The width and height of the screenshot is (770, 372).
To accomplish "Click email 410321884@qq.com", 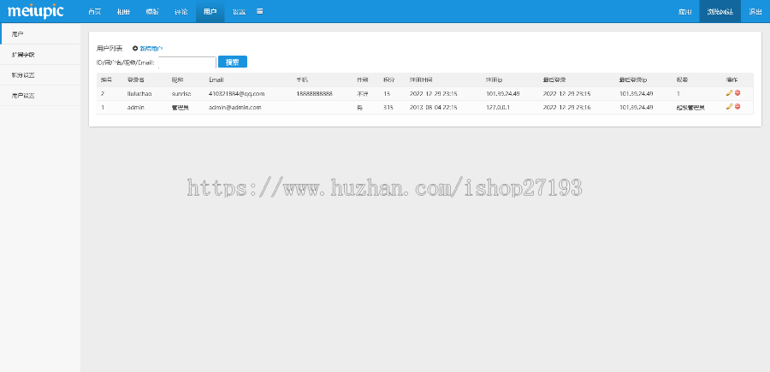I will tap(237, 93).
